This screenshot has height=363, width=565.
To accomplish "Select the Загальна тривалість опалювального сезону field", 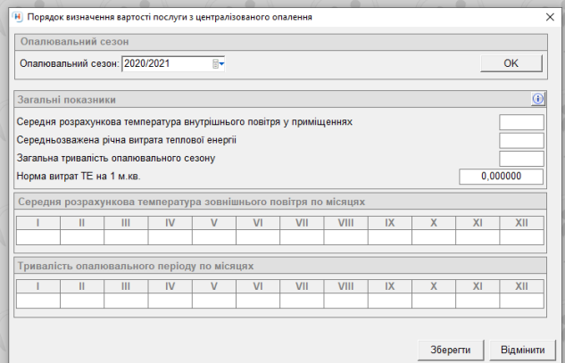I will pos(521,158).
